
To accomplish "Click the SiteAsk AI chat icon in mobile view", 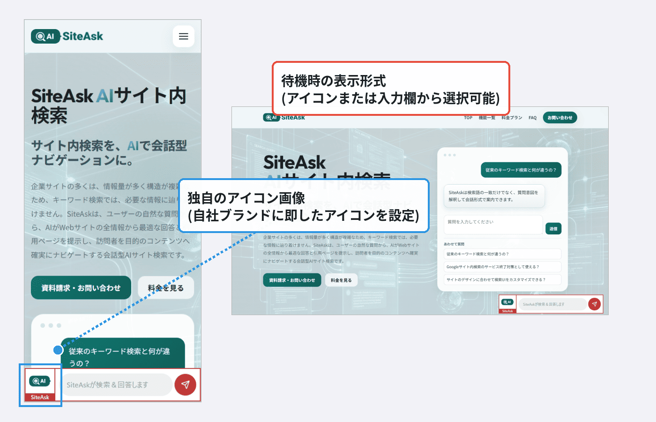I will point(40,385).
